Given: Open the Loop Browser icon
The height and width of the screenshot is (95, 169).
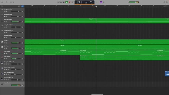Looking at the screenshot, I should click(167, 2).
